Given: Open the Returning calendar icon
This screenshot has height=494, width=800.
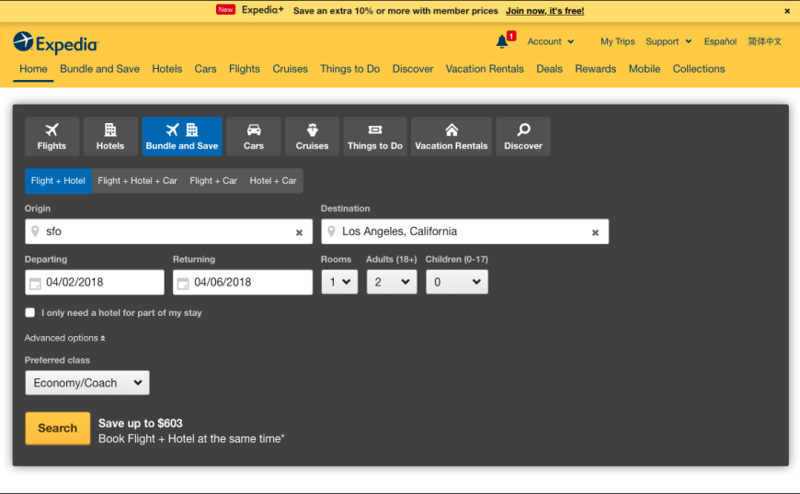Looking at the screenshot, I should pos(183,283).
